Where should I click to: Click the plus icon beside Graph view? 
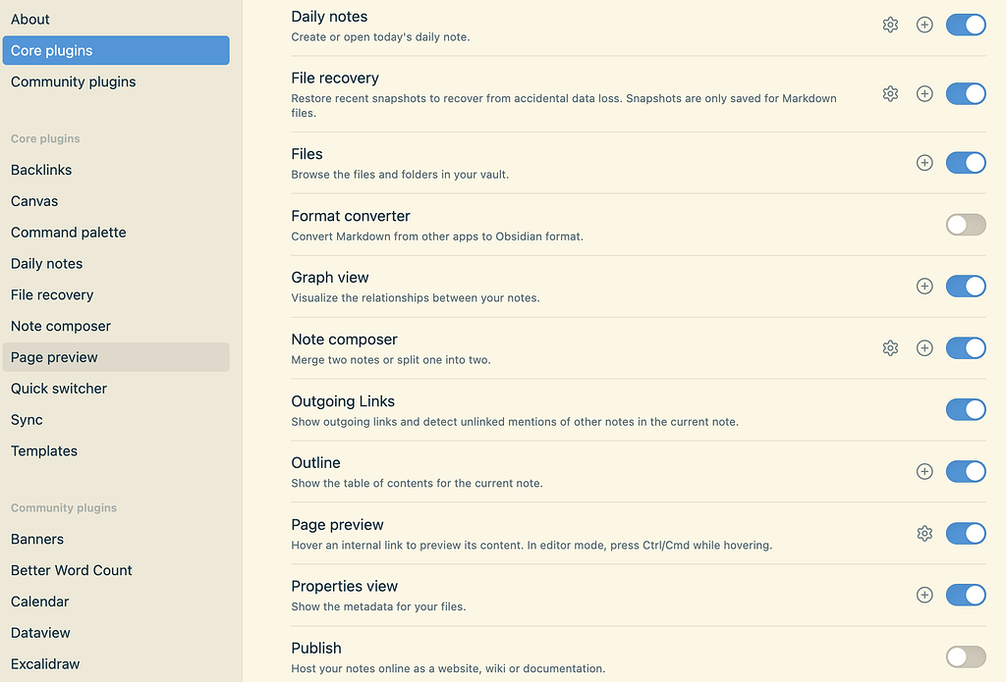[x=924, y=286]
